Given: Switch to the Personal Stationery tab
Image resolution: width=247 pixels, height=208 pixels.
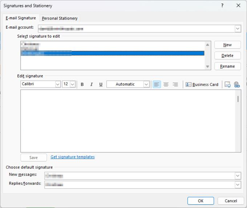Looking at the screenshot, I should point(60,18).
